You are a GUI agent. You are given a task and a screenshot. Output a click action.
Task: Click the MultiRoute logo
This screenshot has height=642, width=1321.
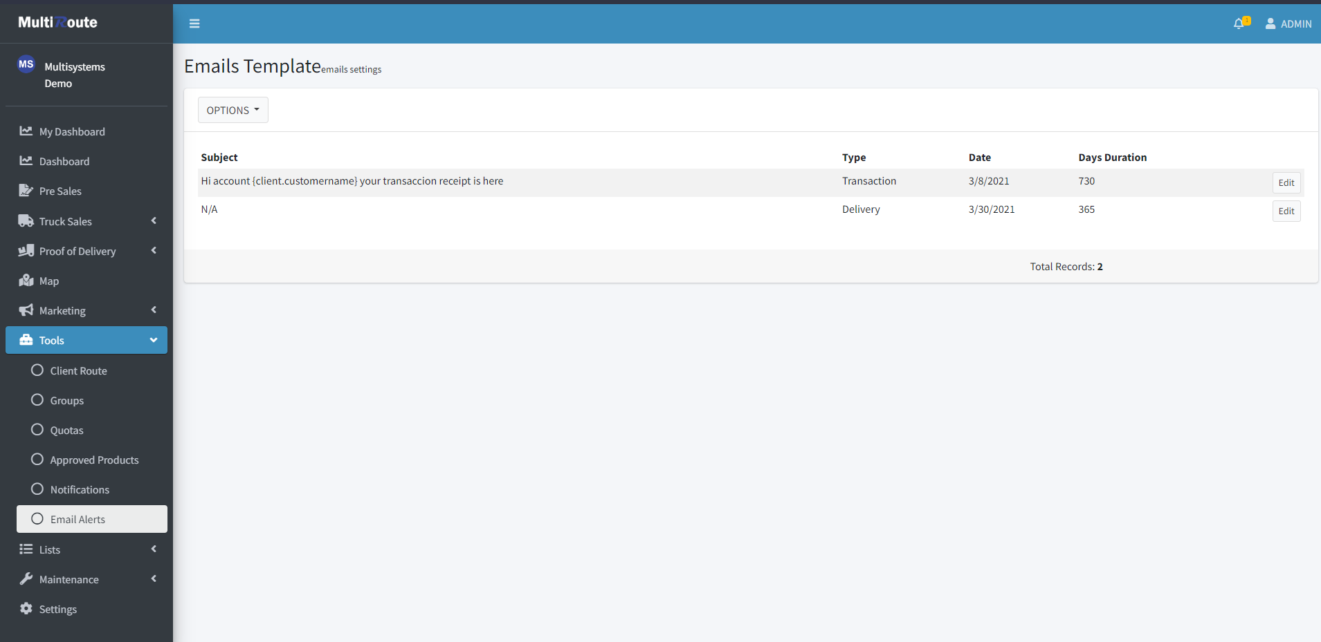pos(58,22)
